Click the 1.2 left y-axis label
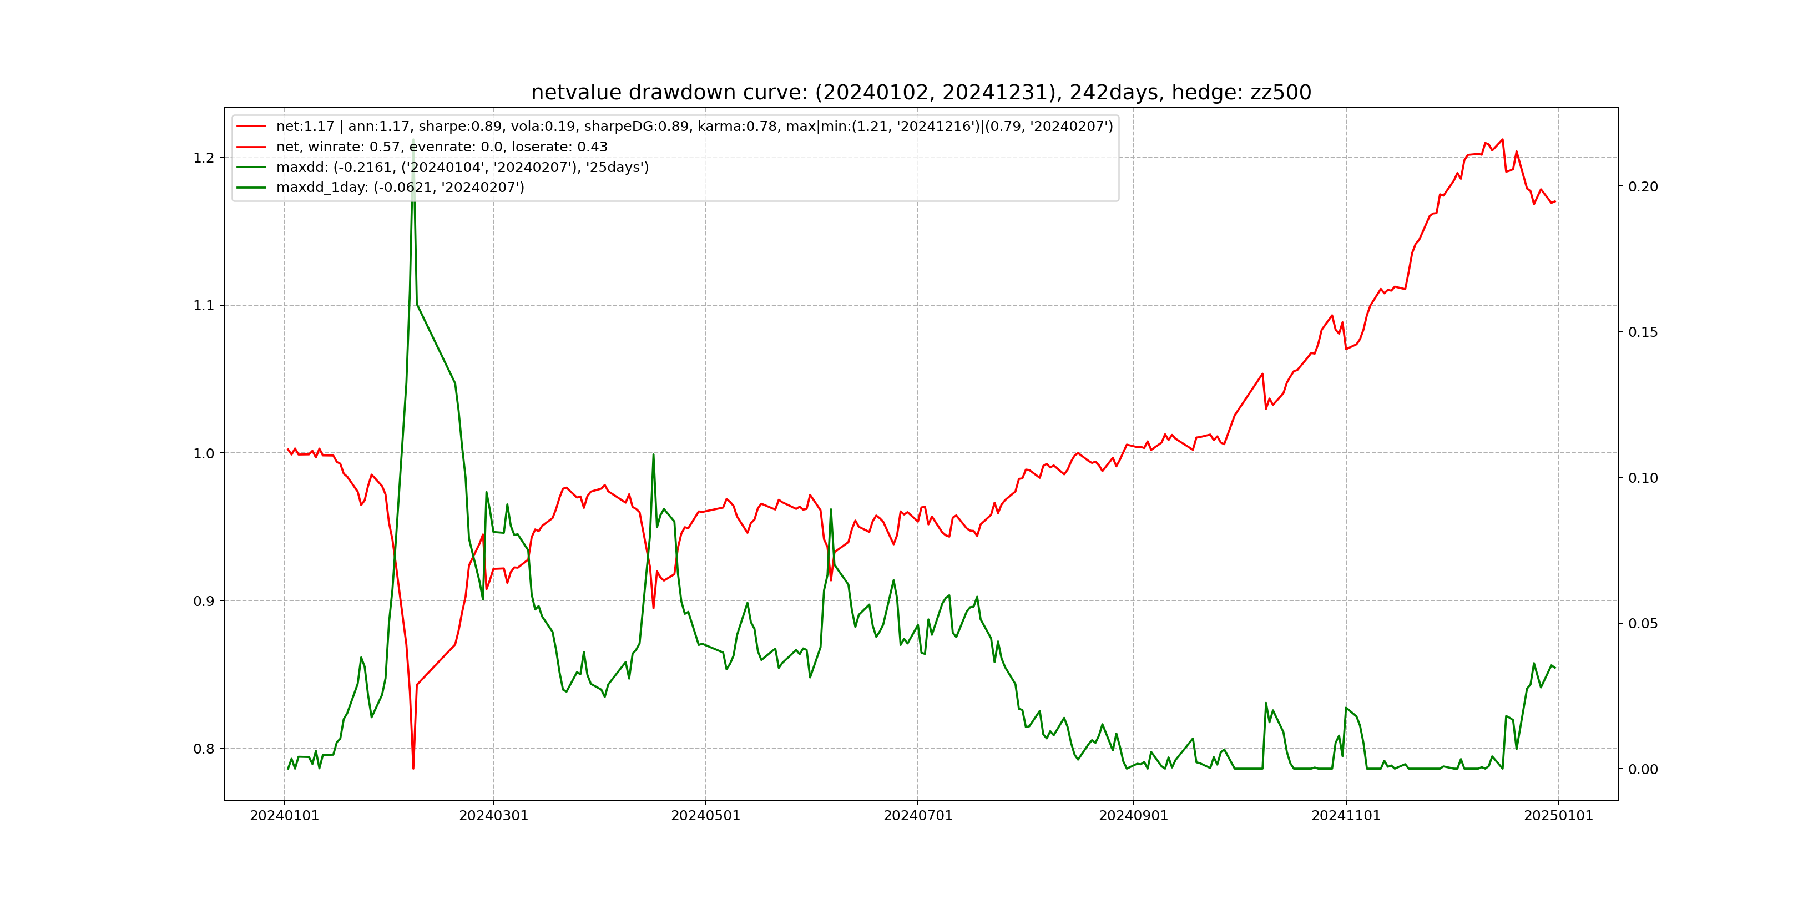 pos(204,158)
